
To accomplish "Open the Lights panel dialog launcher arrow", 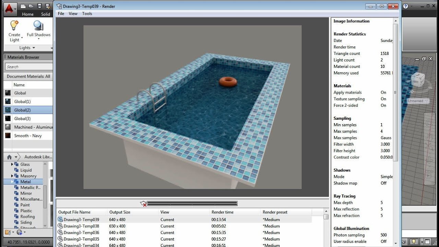I will click(51, 48).
